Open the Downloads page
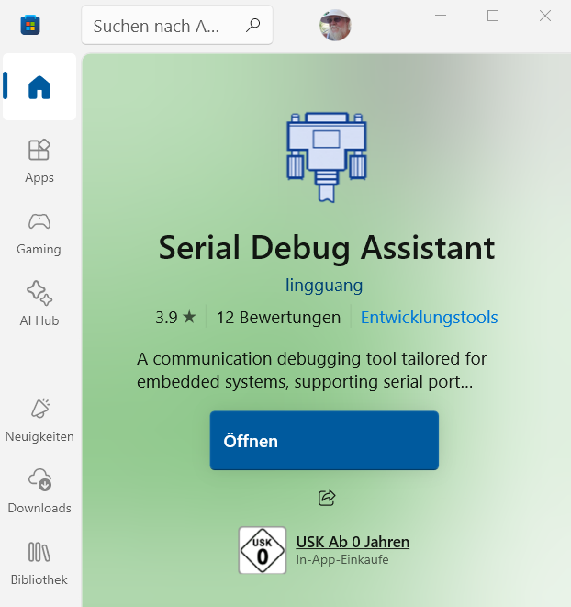 click(39, 491)
